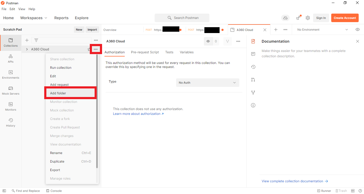Select the Authorization tab
364x194 pixels.
coord(115,52)
